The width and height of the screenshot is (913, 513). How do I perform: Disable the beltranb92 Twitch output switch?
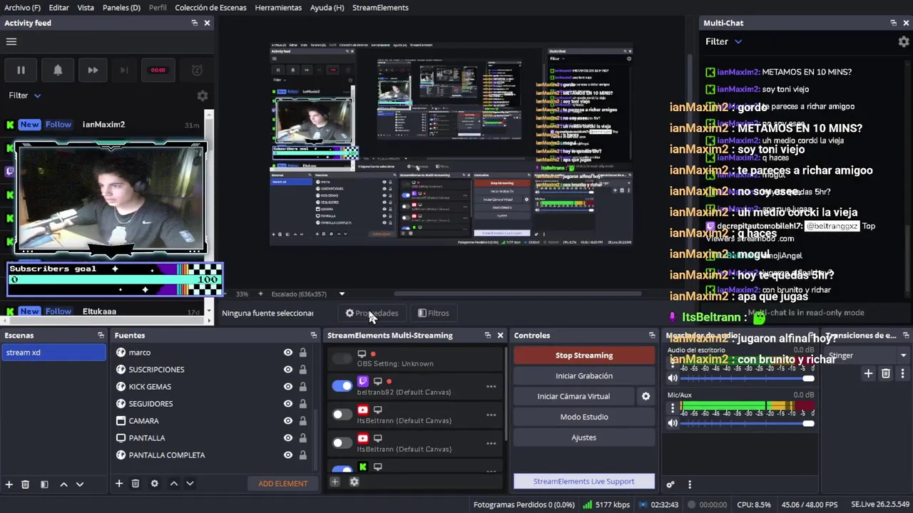(x=342, y=386)
